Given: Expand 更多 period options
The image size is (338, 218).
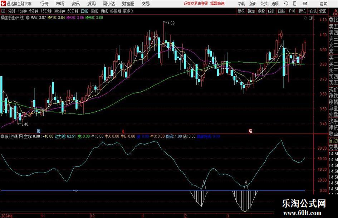Looking at the screenshot, I should pyautogui.click(x=128, y=11).
